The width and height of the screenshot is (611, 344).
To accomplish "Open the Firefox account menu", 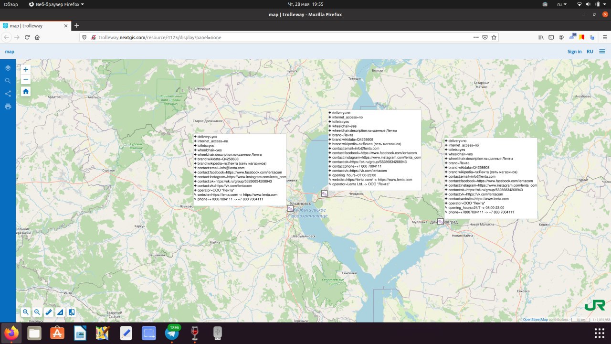I will tap(561, 37).
